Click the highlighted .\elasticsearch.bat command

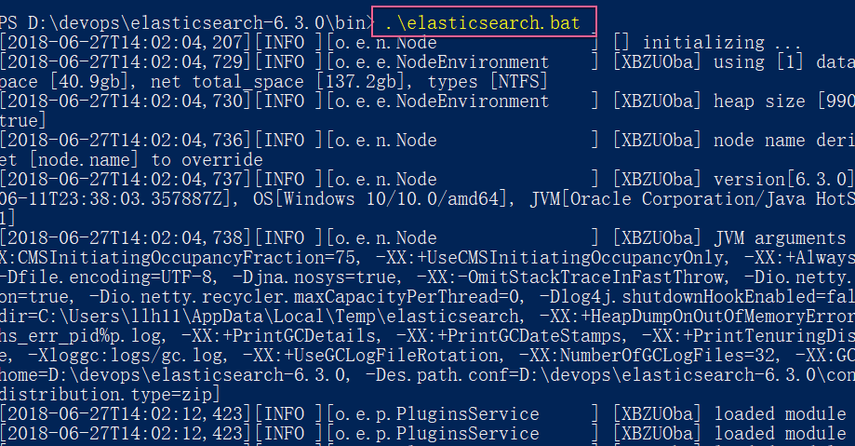[483, 21]
